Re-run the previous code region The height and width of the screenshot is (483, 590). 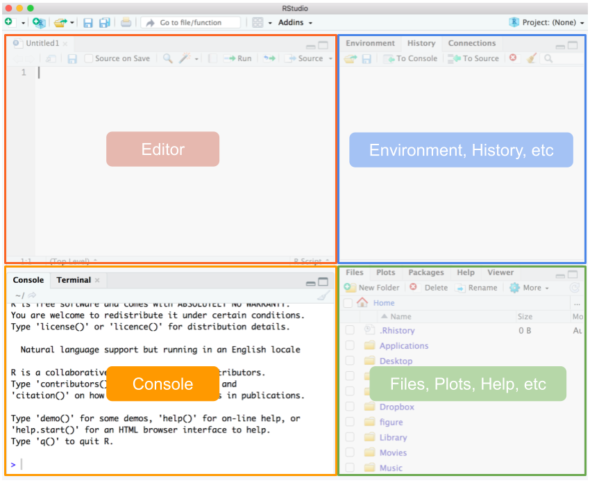[269, 58]
